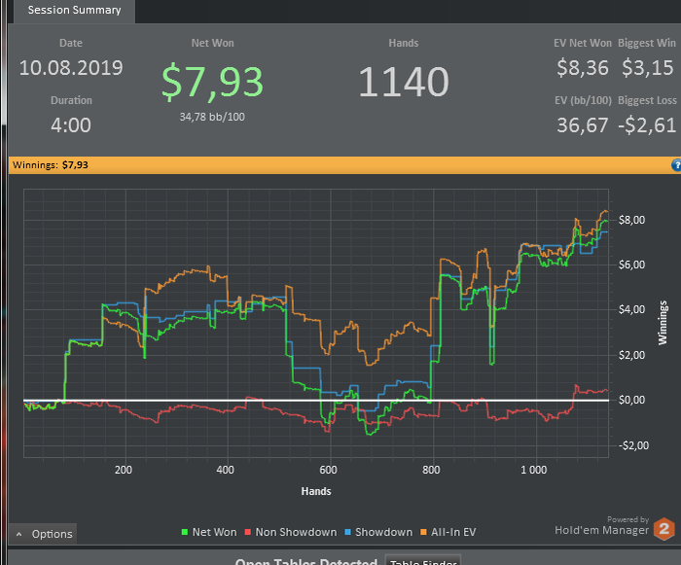Click the -$2,00 y-axis label
Viewport: 681px width, 565px height.
tap(633, 445)
